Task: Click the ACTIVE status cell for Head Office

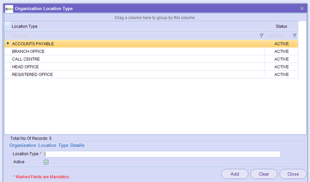Action: (281, 67)
